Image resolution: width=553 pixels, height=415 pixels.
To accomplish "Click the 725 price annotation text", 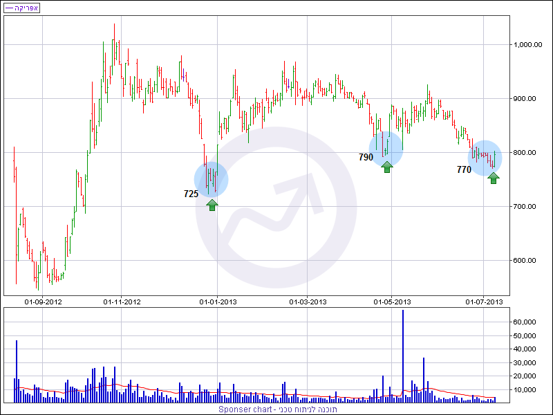I will (191, 194).
